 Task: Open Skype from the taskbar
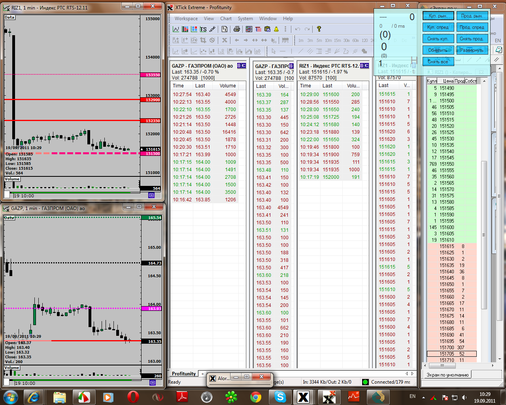coord(280,397)
